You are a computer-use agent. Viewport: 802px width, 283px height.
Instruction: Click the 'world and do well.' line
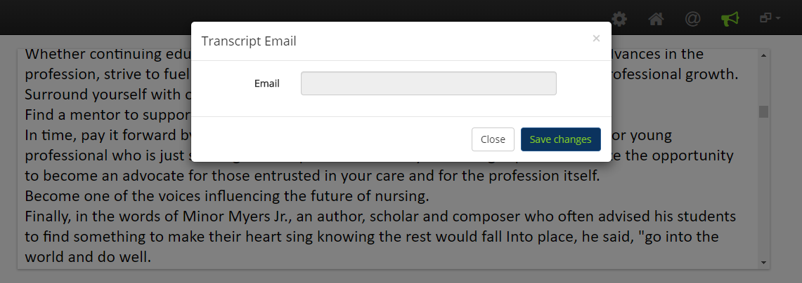tap(88, 256)
